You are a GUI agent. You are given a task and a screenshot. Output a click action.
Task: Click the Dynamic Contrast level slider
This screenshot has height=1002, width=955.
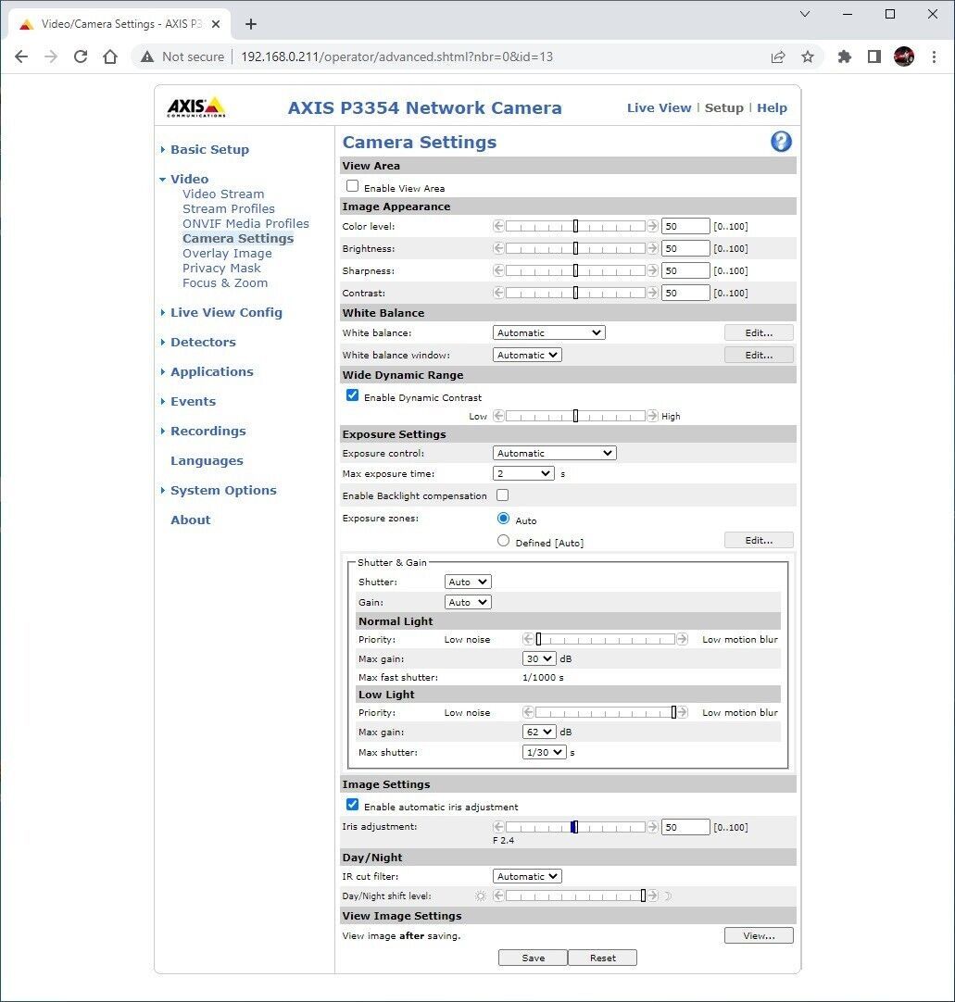575,416
